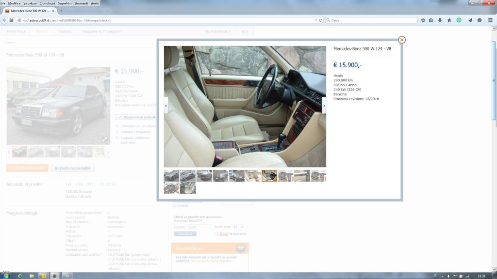This screenshot has height=279, width=497.
Task: Select the third thumbnail in the lightbox strip
Action: pyautogui.click(x=204, y=176)
